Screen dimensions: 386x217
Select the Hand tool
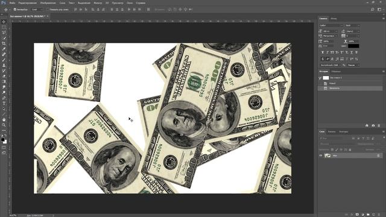[x=4, y=119]
